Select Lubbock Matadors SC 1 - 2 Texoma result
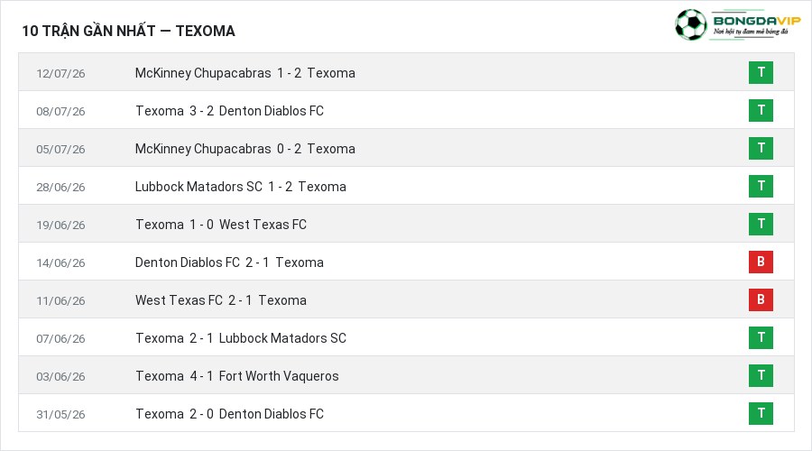Image resolution: width=812 pixels, height=451 pixels. click(x=240, y=187)
